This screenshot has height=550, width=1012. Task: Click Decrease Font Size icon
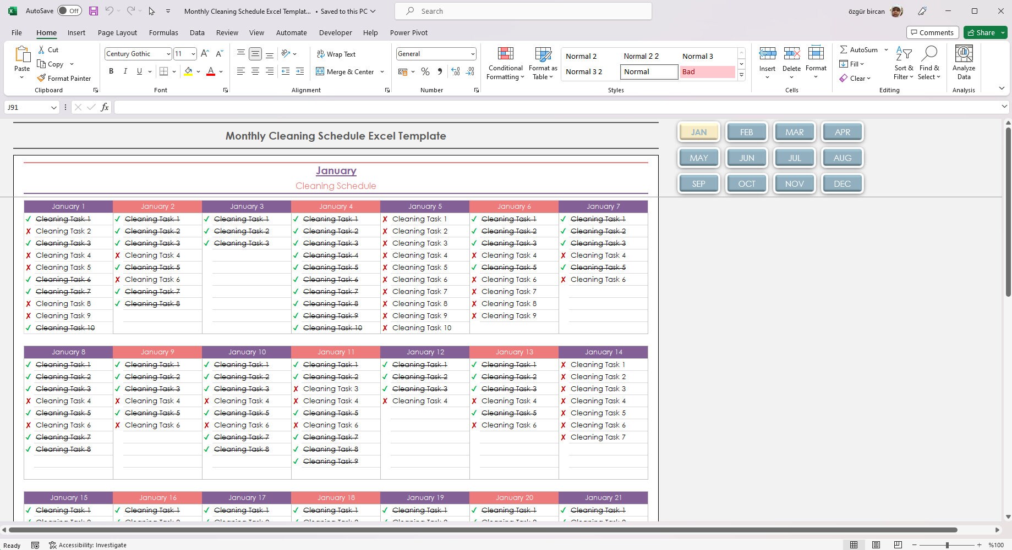pos(219,53)
